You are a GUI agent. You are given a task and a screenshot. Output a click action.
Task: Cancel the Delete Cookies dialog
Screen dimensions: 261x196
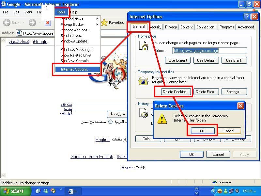pos(229,131)
